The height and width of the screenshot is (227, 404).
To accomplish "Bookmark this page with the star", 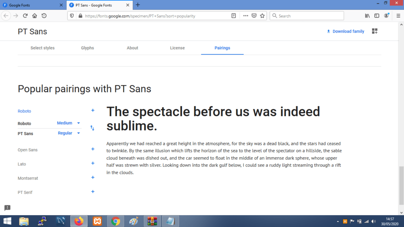I will coord(262,16).
